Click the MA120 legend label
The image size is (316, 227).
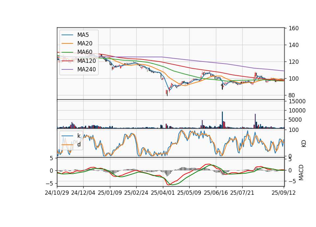(x=87, y=61)
